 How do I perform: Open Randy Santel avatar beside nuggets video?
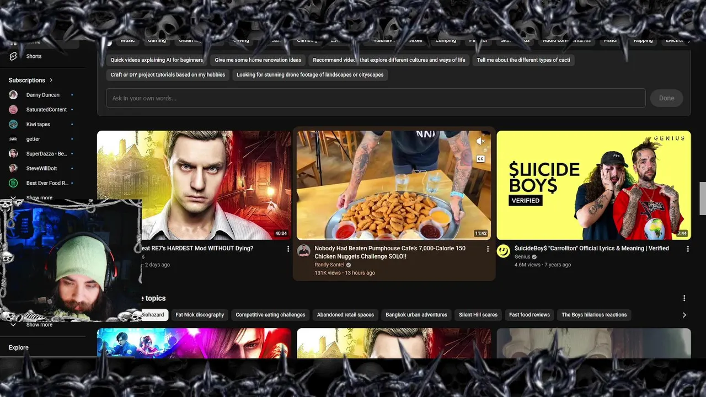(x=303, y=251)
